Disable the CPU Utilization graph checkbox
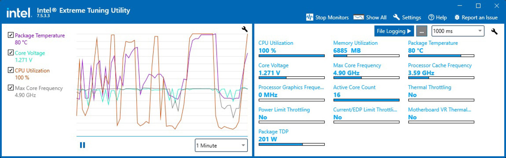Image resolution: width=506 pixels, height=158 pixels. click(x=11, y=70)
